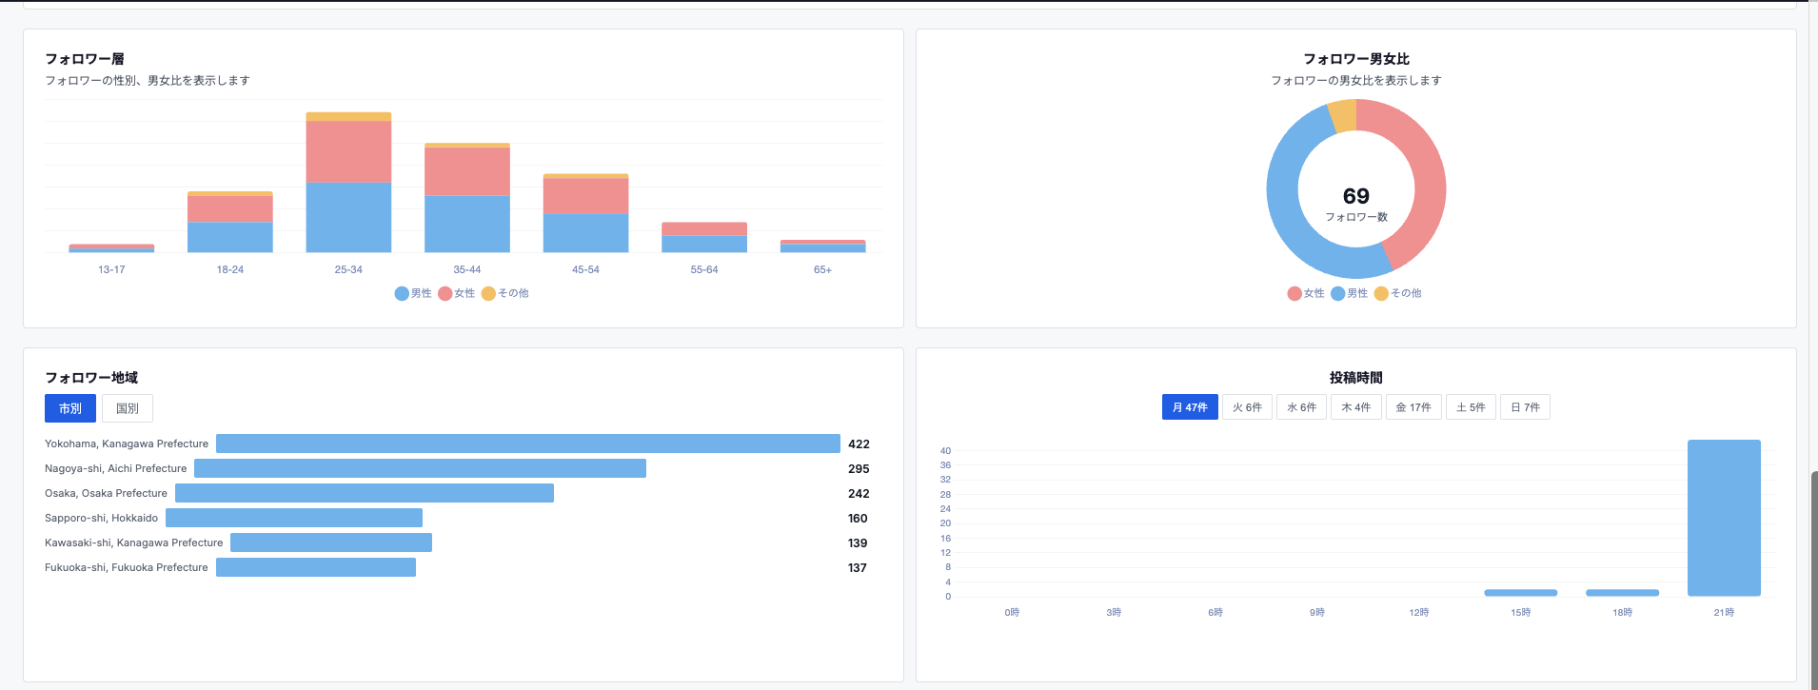
Task: Switch posting time to 金 17件
Action: pos(1413,407)
